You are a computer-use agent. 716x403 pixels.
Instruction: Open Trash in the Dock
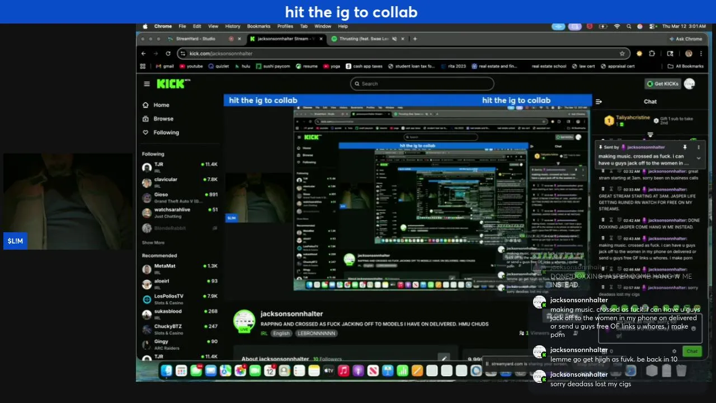[681, 371]
